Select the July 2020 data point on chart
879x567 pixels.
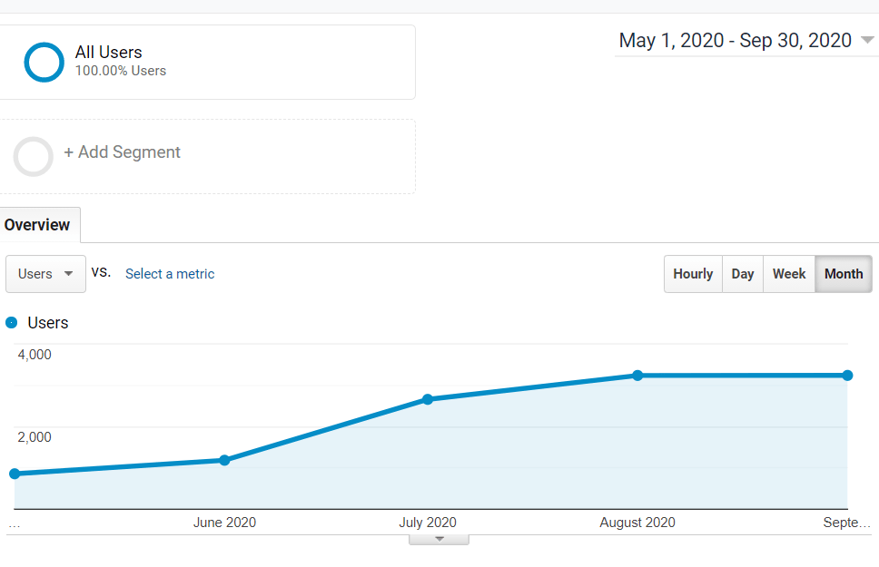[428, 398]
